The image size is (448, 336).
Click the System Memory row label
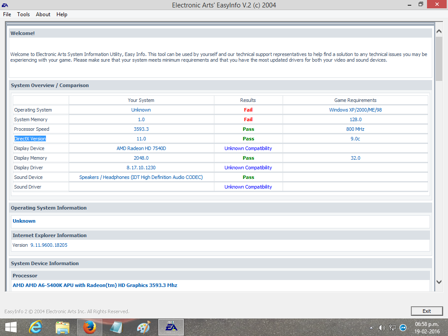coord(31,119)
